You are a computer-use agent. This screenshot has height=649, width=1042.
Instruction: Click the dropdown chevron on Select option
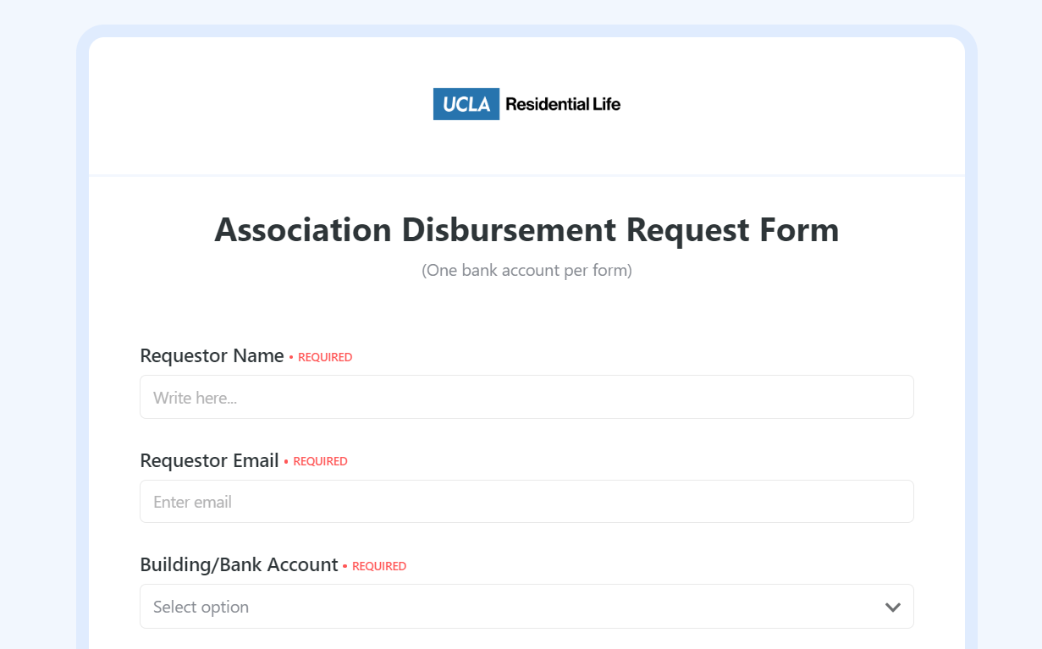click(x=892, y=607)
